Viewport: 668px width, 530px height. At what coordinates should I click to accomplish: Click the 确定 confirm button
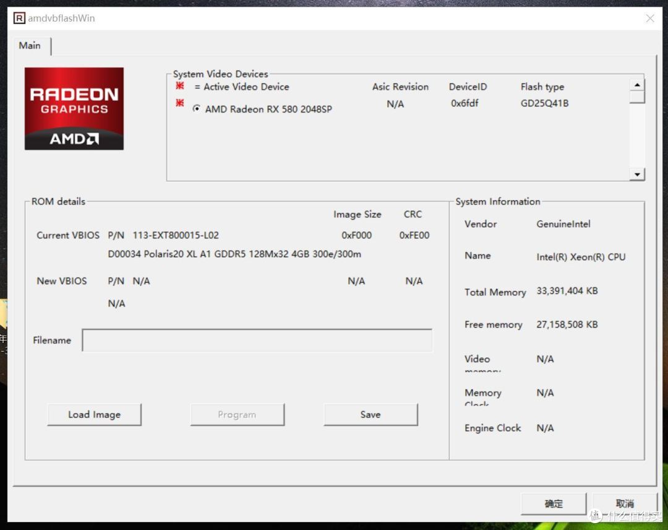[554, 504]
